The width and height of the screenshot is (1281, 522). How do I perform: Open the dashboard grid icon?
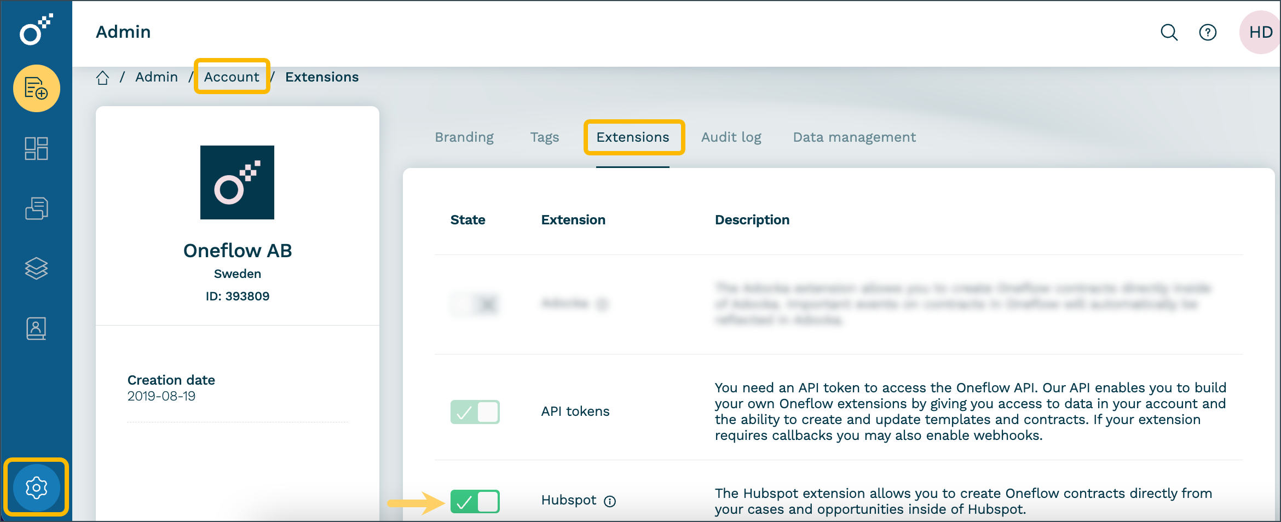point(37,148)
